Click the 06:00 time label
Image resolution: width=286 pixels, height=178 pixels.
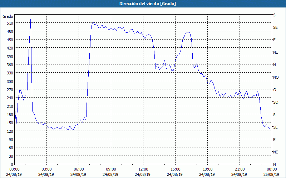pos(79,169)
